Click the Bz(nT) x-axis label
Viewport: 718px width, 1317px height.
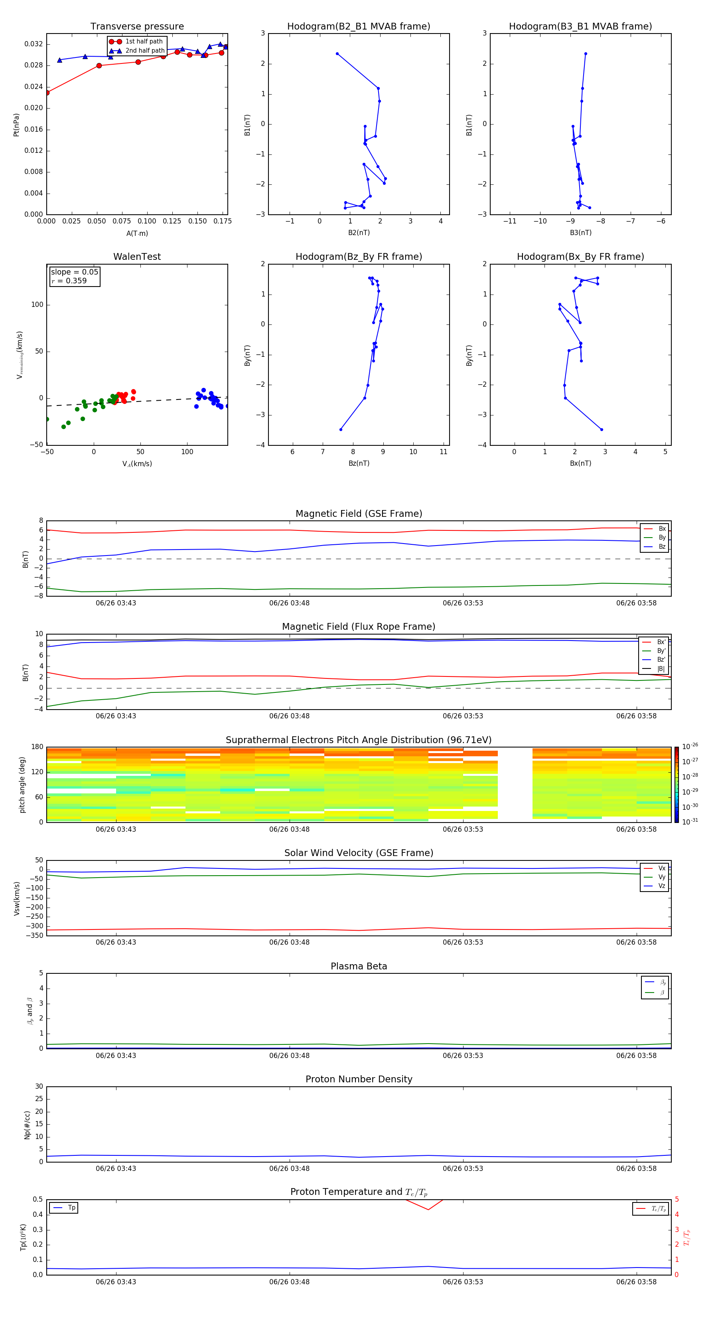coord(359,463)
